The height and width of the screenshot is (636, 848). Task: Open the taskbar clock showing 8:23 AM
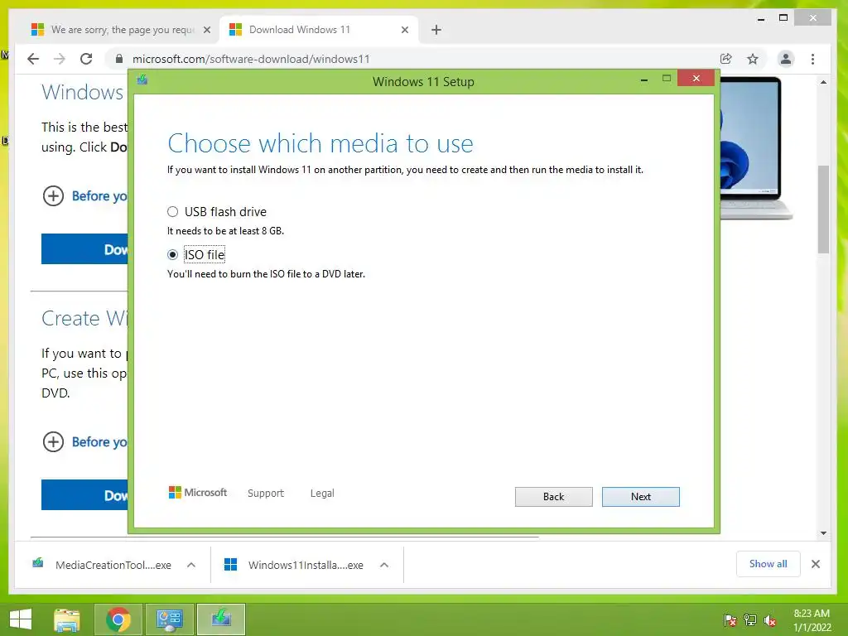point(812,620)
